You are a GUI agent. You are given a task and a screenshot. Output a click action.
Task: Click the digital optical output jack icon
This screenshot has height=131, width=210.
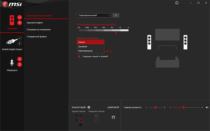tap(113, 117)
